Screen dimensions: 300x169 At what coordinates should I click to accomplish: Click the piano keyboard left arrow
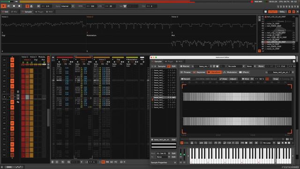pos(188,156)
